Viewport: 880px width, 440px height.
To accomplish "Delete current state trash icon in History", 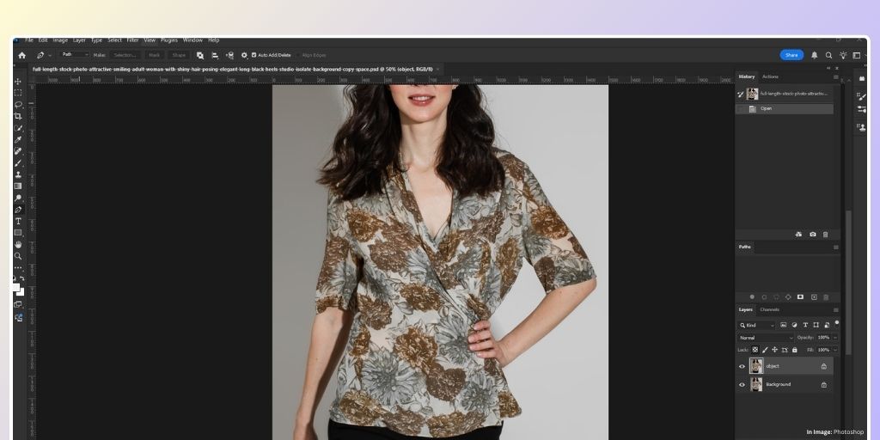I will coord(826,235).
